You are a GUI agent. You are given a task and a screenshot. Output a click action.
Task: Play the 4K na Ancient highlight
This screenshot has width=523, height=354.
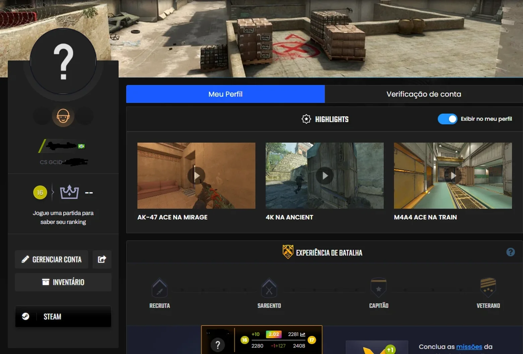pyautogui.click(x=325, y=175)
